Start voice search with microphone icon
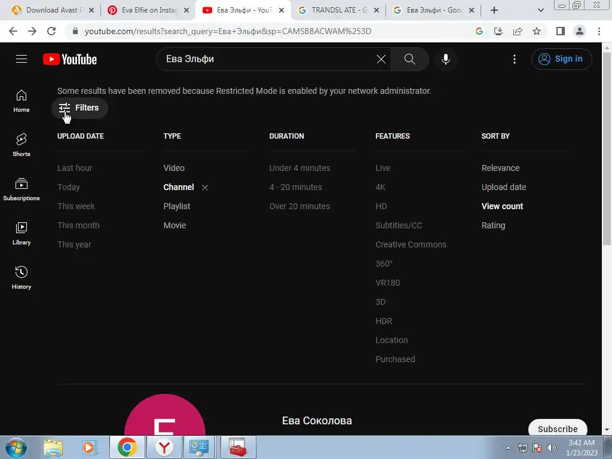Screen dimensions: 612x459 (445, 59)
